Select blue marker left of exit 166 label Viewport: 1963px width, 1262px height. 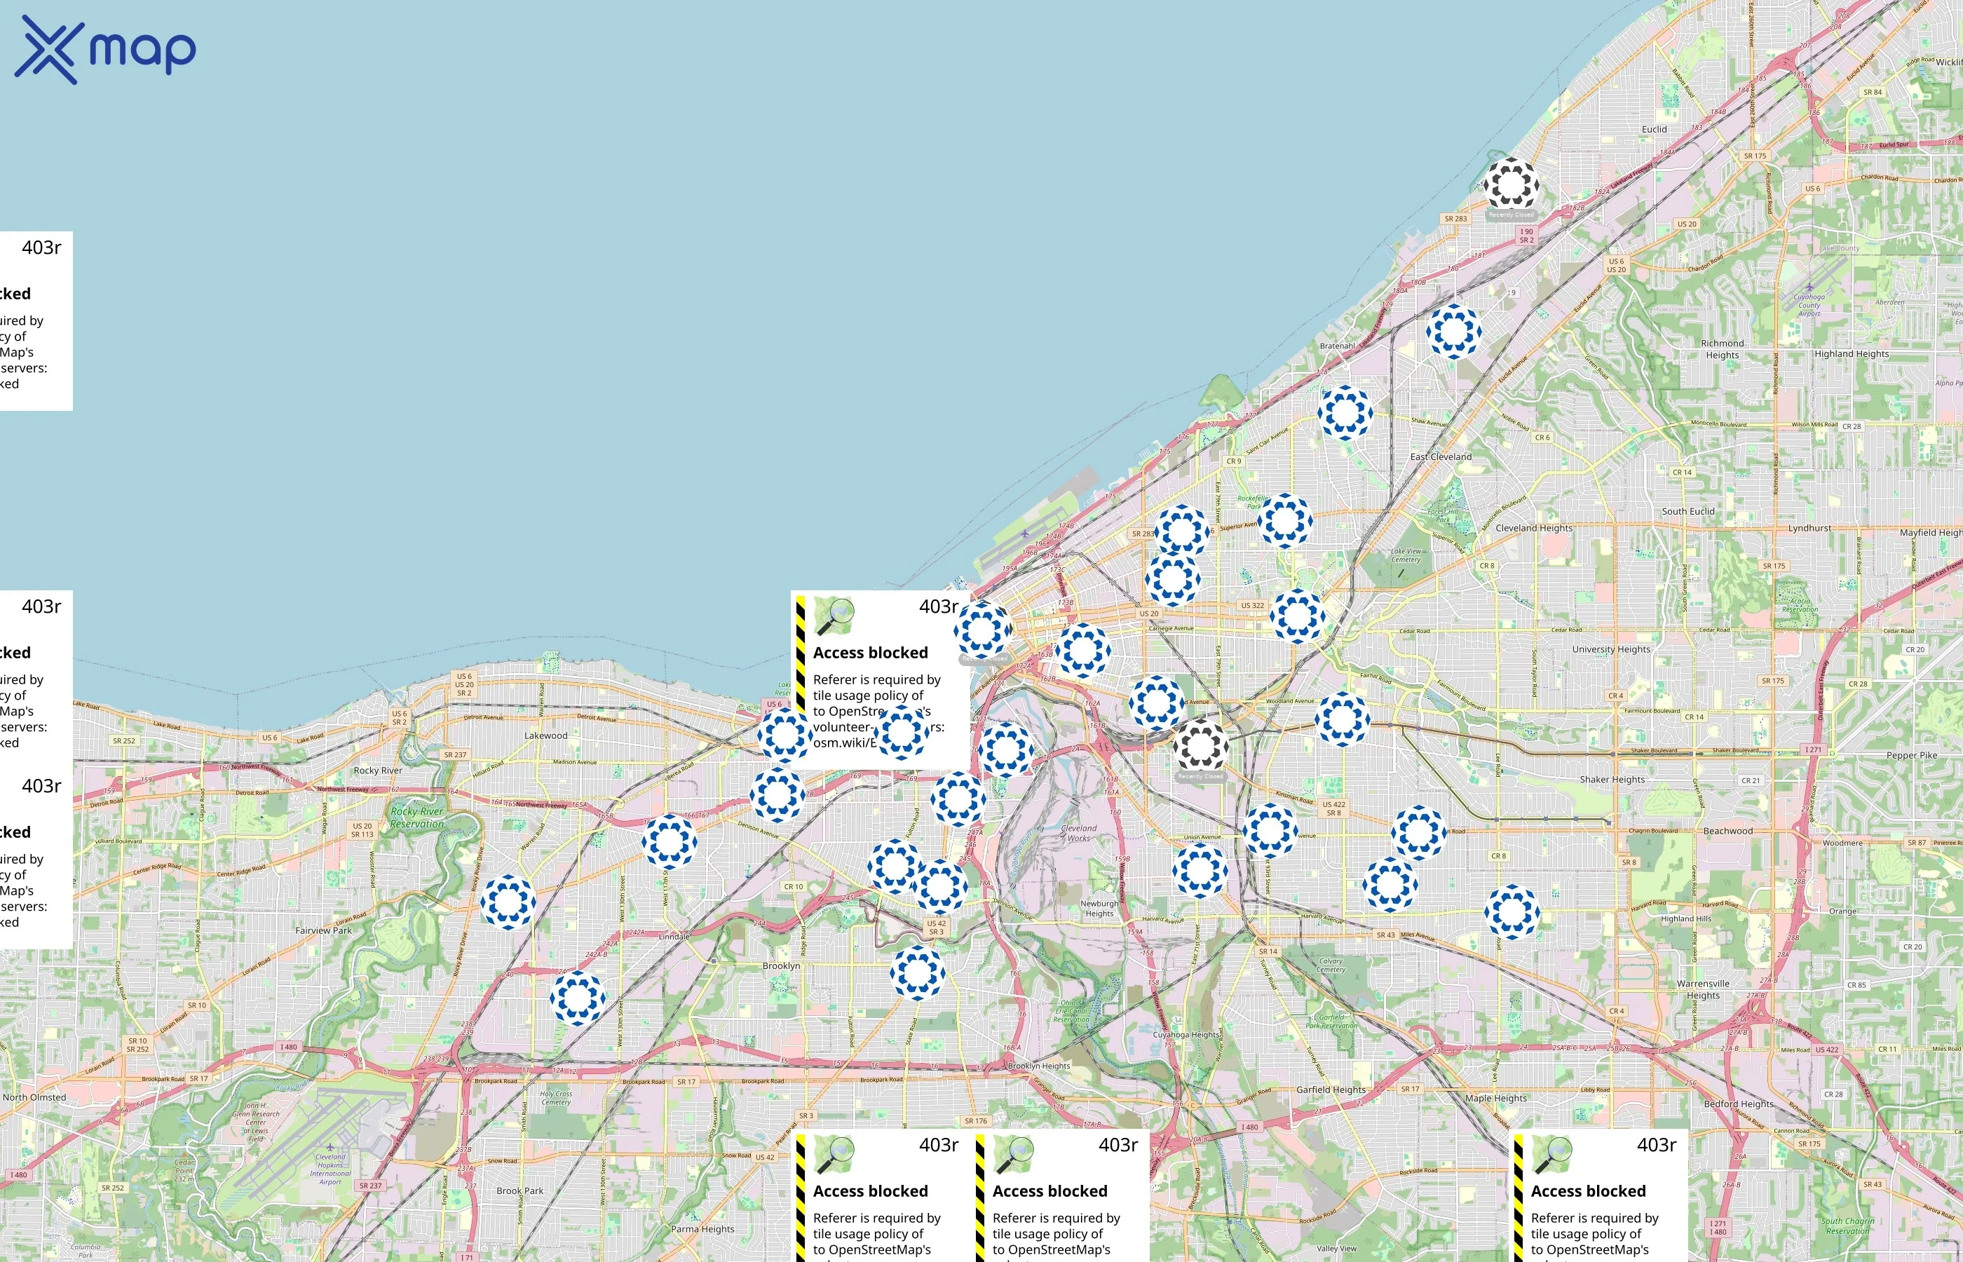click(x=670, y=841)
